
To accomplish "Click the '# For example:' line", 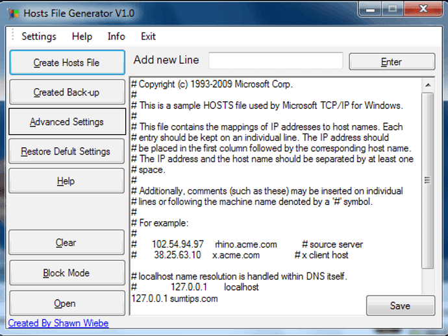I will tap(160, 223).
